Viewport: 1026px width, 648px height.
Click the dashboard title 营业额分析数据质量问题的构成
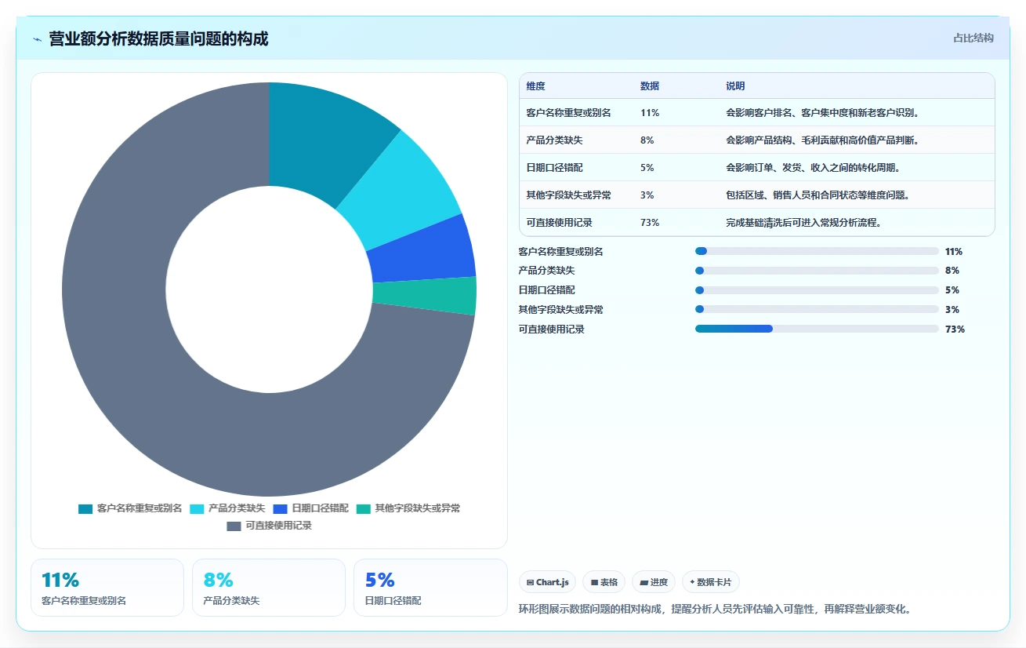click(158, 38)
